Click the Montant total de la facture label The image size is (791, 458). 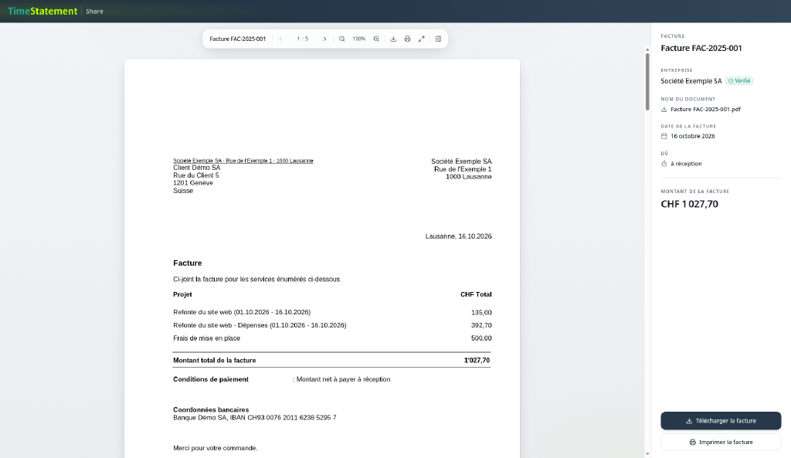(x=215, y=360)
